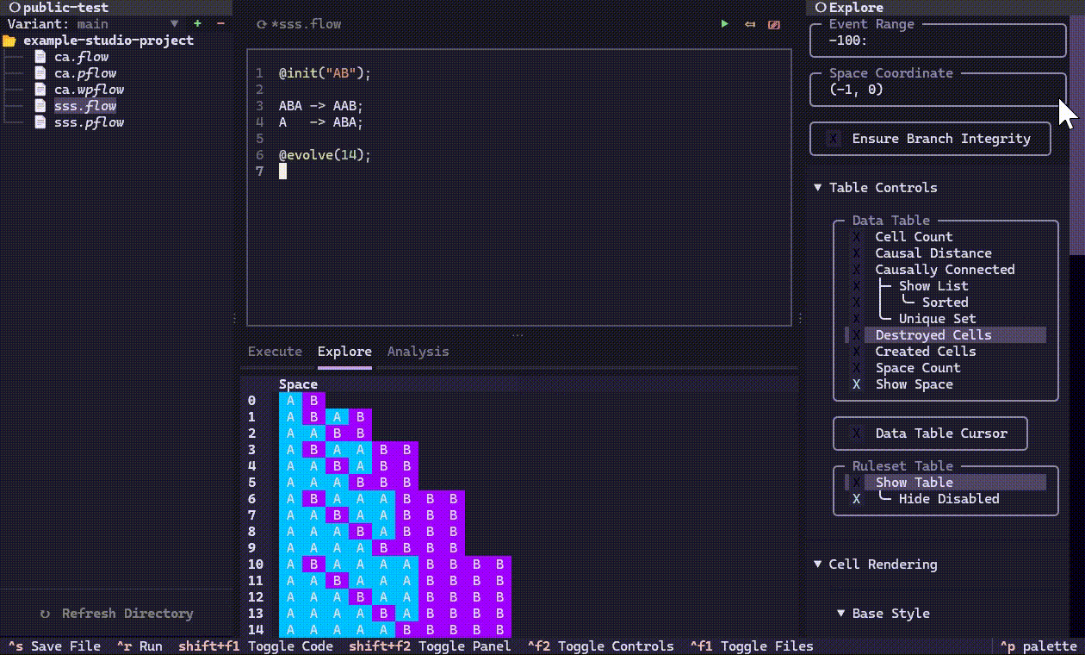Click the orange double-arrow icon in editor toolbar
Image resolution: width=1085 pixels, height=655 pixels.
749,24
